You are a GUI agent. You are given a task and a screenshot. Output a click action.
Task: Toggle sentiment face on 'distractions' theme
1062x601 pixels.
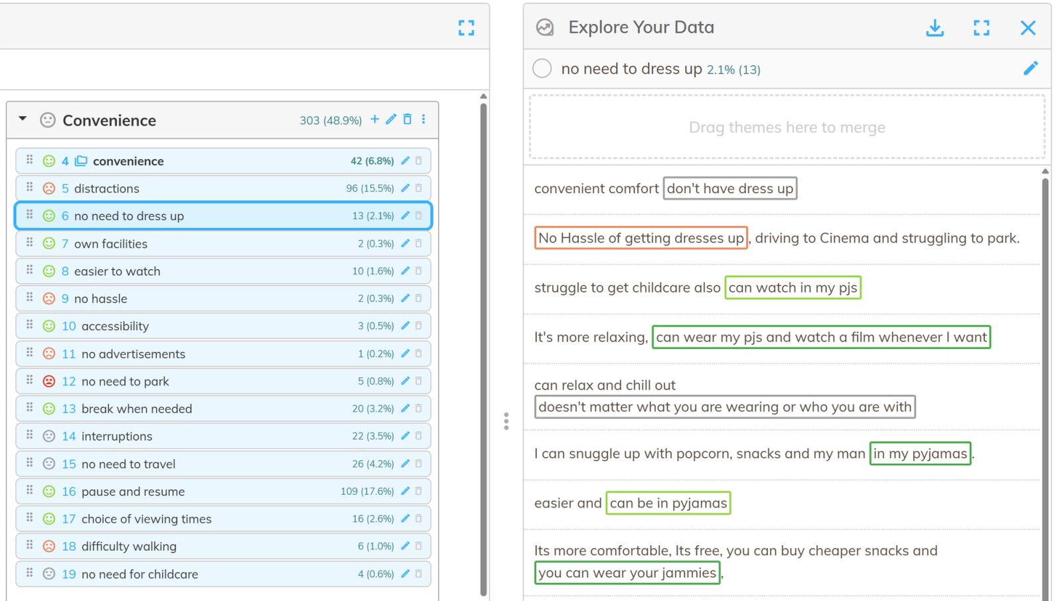tap(48, 188)
